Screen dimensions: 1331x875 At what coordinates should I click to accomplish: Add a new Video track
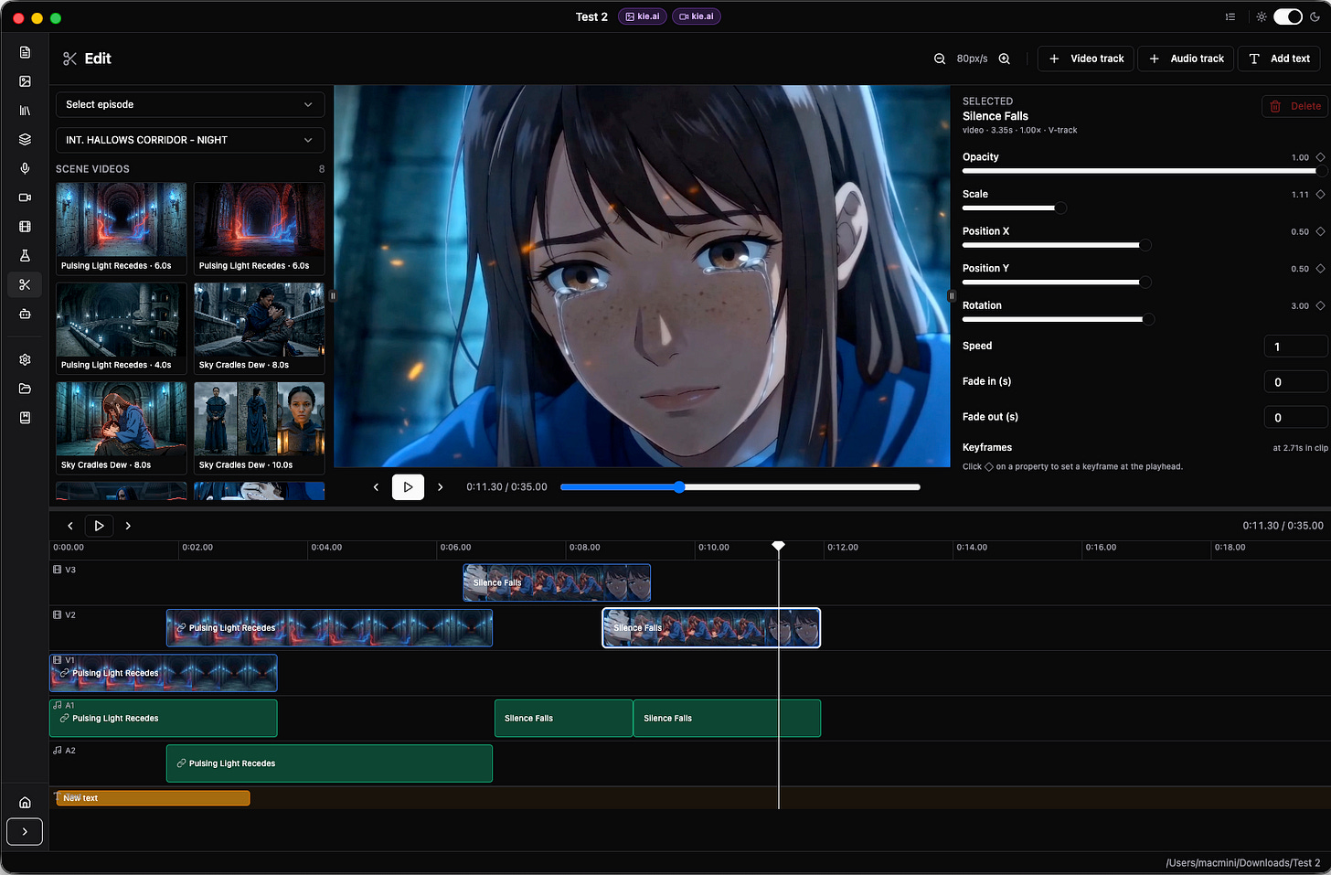click(1086, 59)
